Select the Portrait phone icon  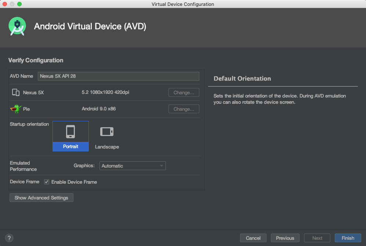tap(70, 132)
